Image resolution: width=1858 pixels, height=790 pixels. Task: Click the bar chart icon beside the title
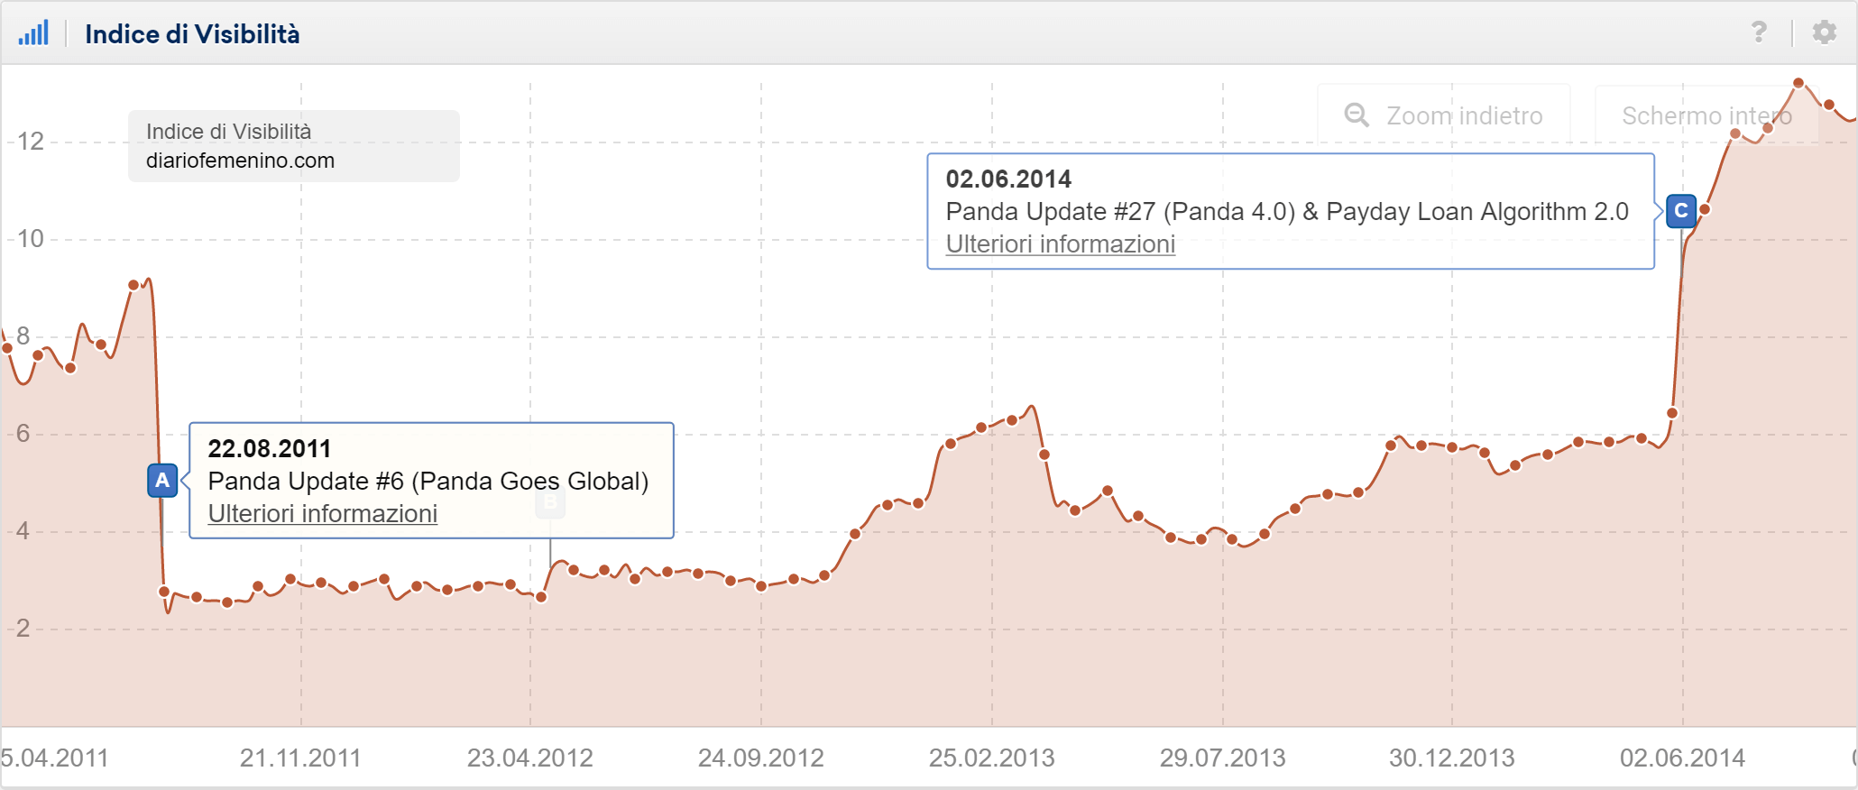pos(33,33)
